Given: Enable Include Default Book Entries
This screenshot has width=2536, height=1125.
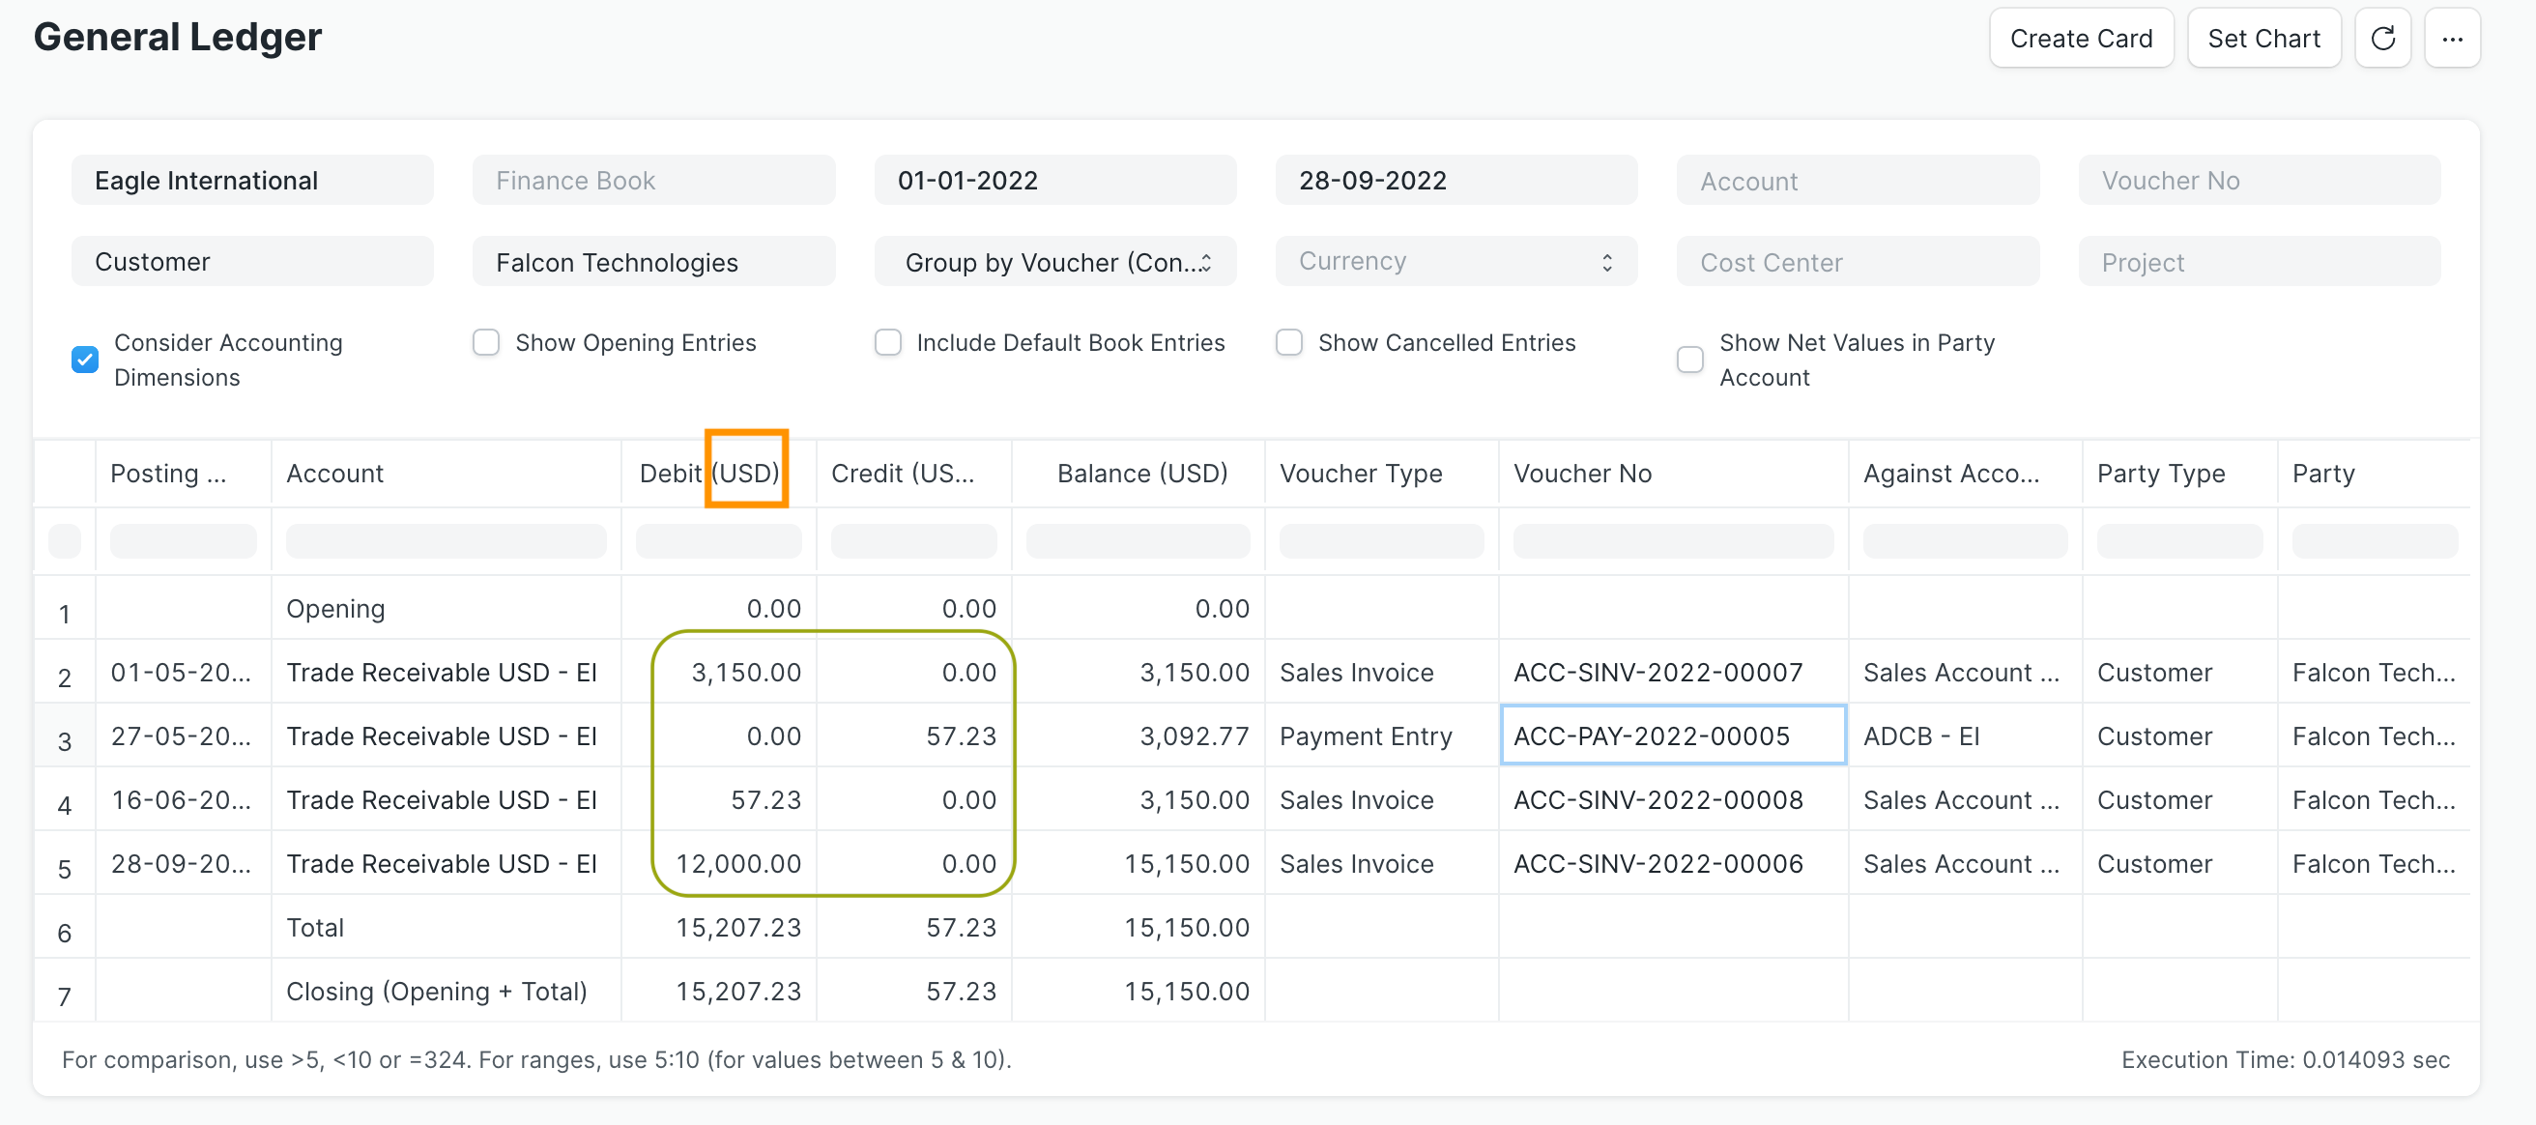Looking at the screenshot, I should 887,341.
